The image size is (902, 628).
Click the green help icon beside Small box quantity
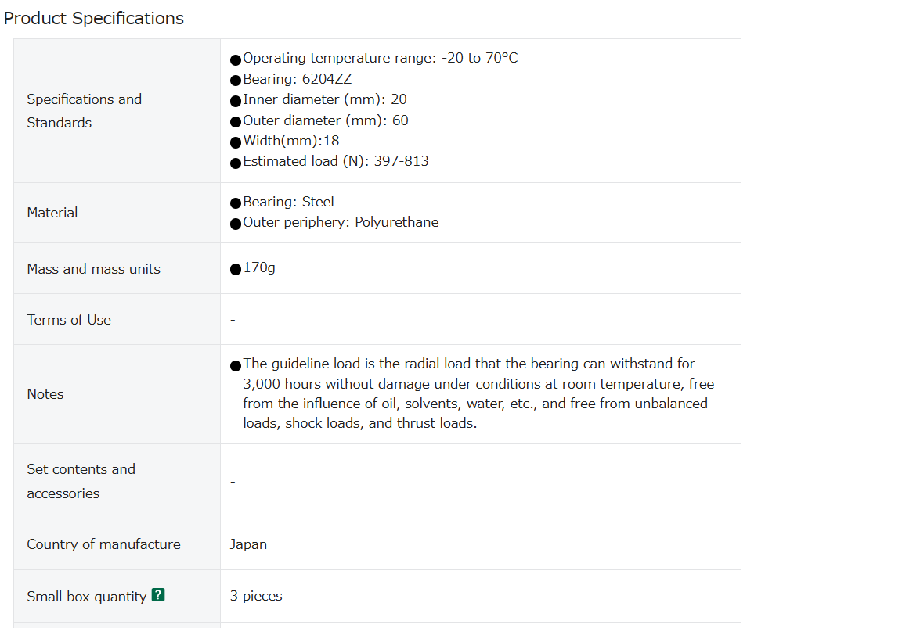[158, 595]
